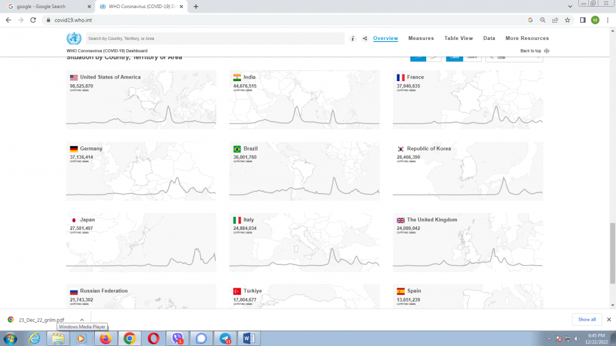Click the WHO logo emblem

pyautogui.click(x=74, y=38)
